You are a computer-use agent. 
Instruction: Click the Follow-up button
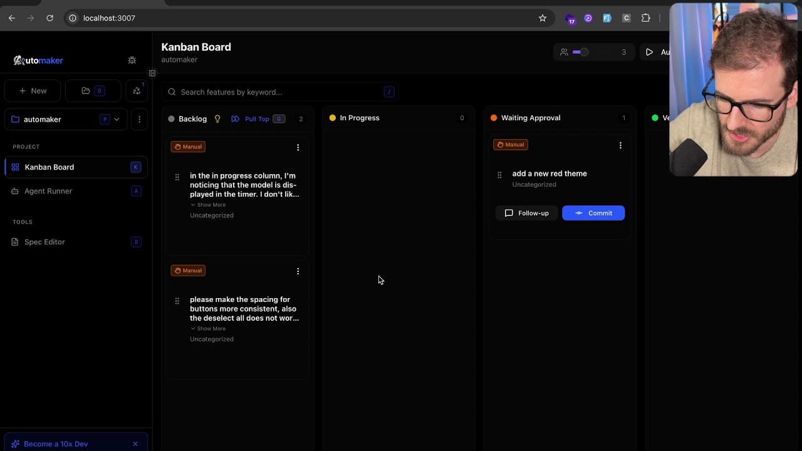[526, 213]
